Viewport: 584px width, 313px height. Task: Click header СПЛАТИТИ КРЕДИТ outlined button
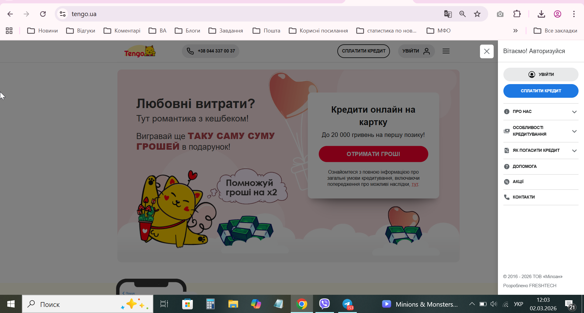click(363, 51)
